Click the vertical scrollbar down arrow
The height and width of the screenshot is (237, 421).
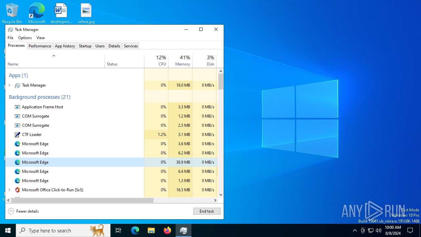(x=221, y=195)
